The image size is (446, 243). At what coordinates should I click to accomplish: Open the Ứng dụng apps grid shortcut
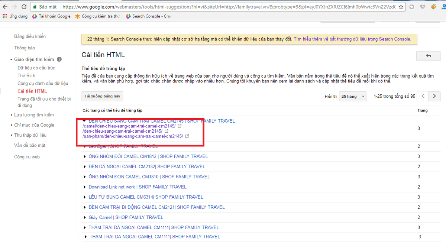16,16
